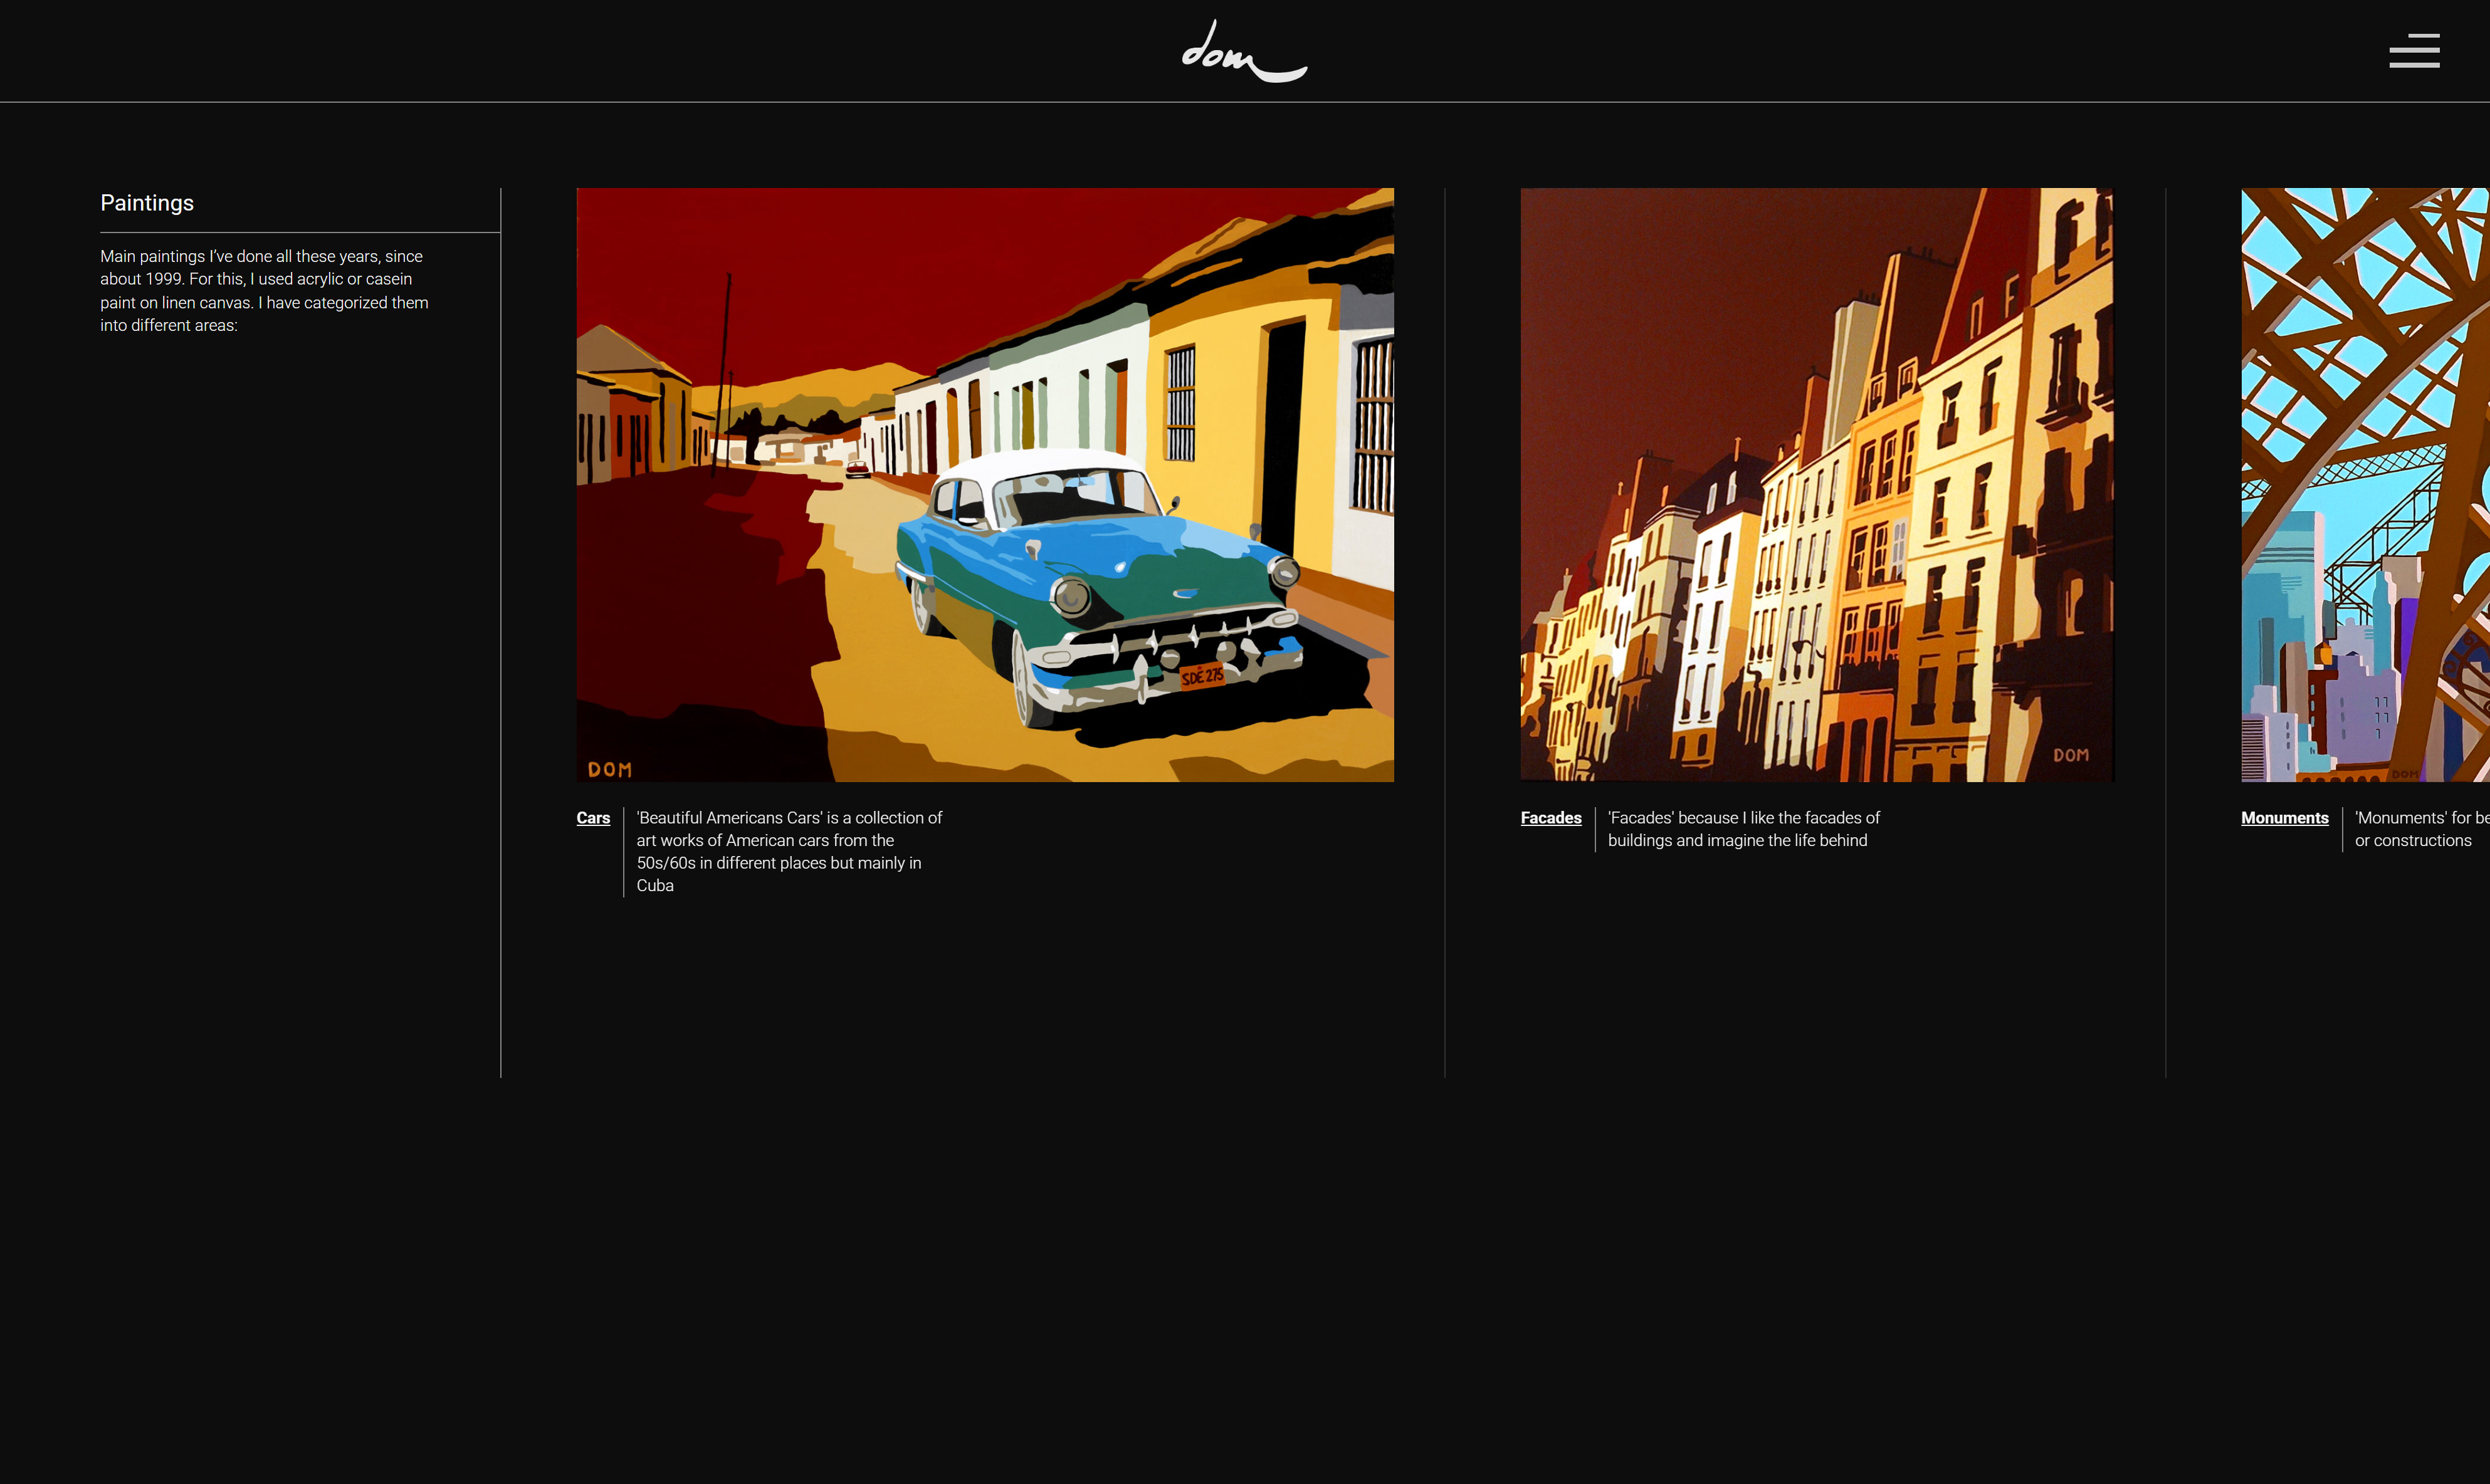2490x1484 pixels.
Task: Open the Cars category link
Action: coord(593,818)
